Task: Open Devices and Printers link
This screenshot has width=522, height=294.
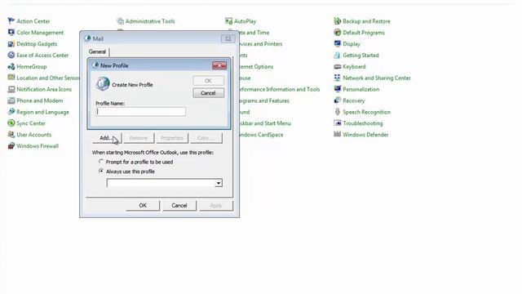Action: click(x=261, y=44)
